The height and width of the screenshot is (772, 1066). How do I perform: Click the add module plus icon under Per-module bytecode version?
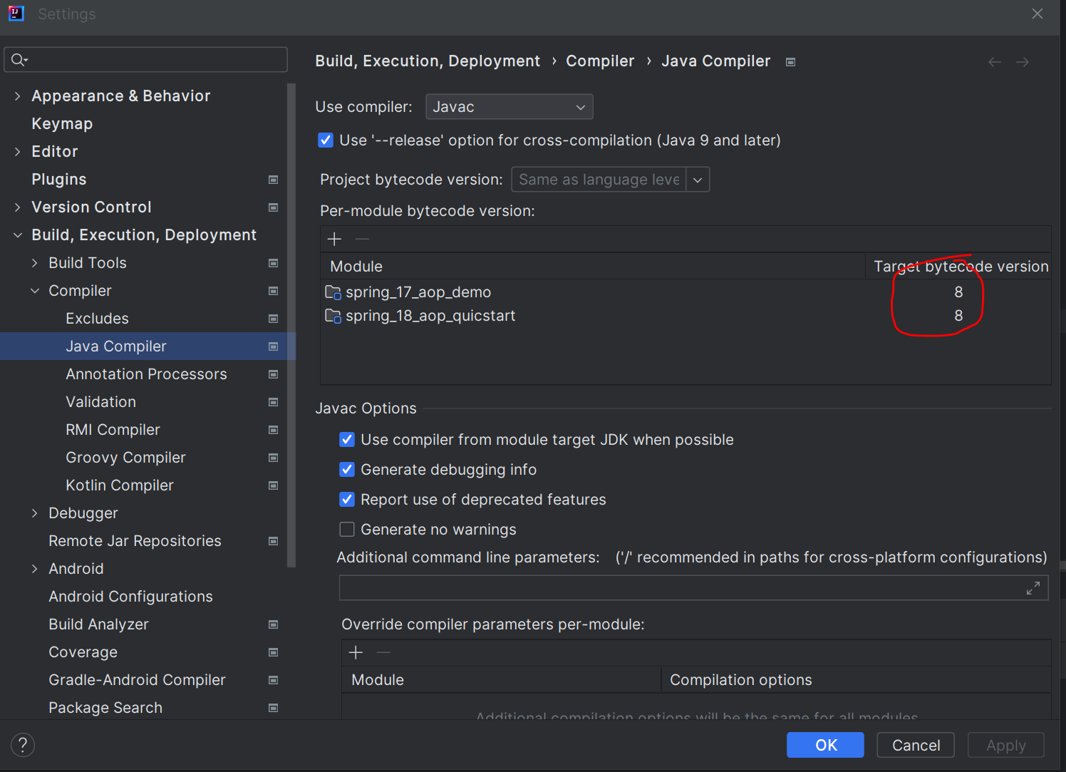point(334,240)
